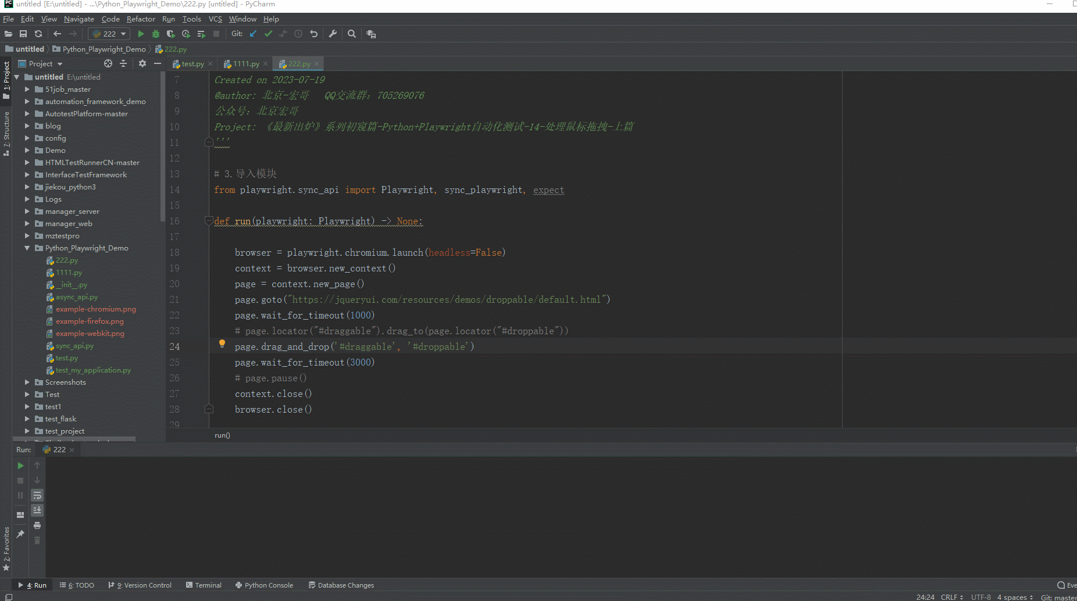Collapse all in Project panel
1077x601 pixels.
pos(123,63)
